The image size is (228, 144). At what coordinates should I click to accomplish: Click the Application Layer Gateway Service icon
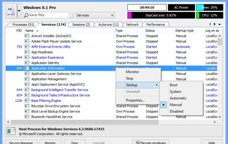27,74
